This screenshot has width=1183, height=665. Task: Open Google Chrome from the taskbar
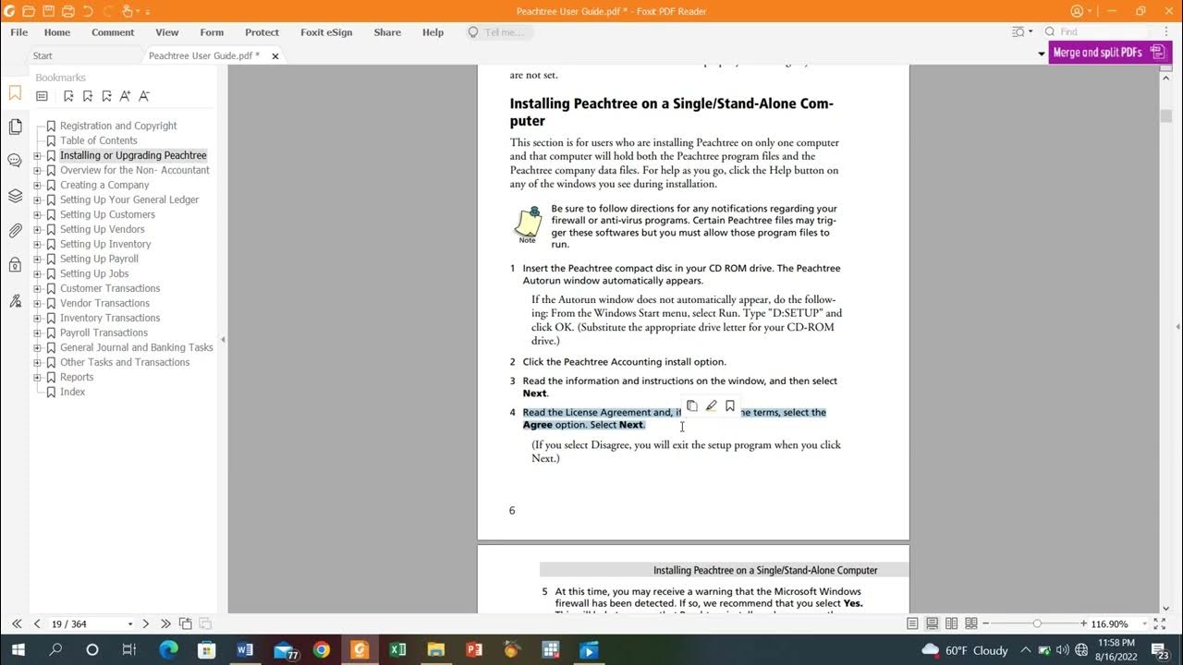pos(321,650)
